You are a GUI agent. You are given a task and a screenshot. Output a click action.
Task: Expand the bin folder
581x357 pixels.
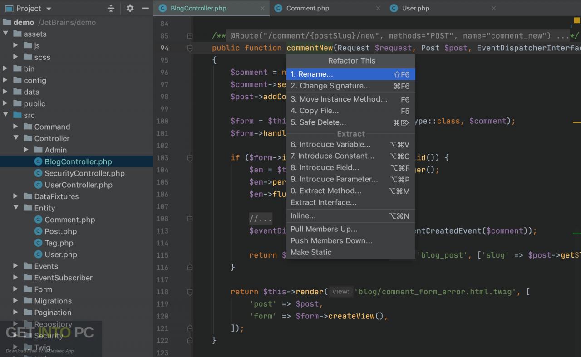[5, 68]
